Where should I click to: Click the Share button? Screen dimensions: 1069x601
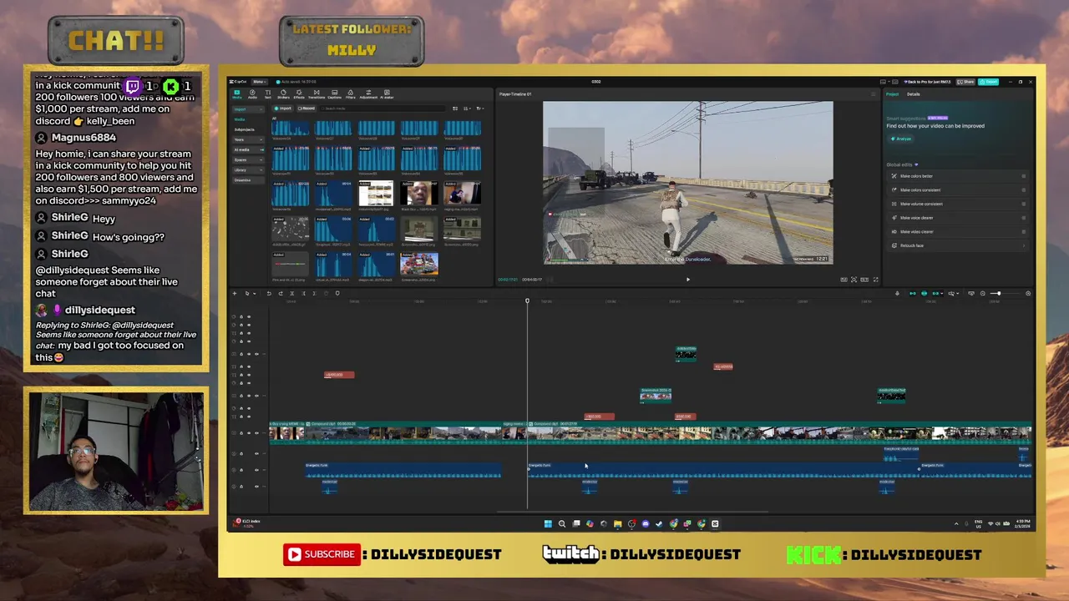[x=965, y=82]
